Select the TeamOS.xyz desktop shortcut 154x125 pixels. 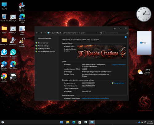click(13, 65)
